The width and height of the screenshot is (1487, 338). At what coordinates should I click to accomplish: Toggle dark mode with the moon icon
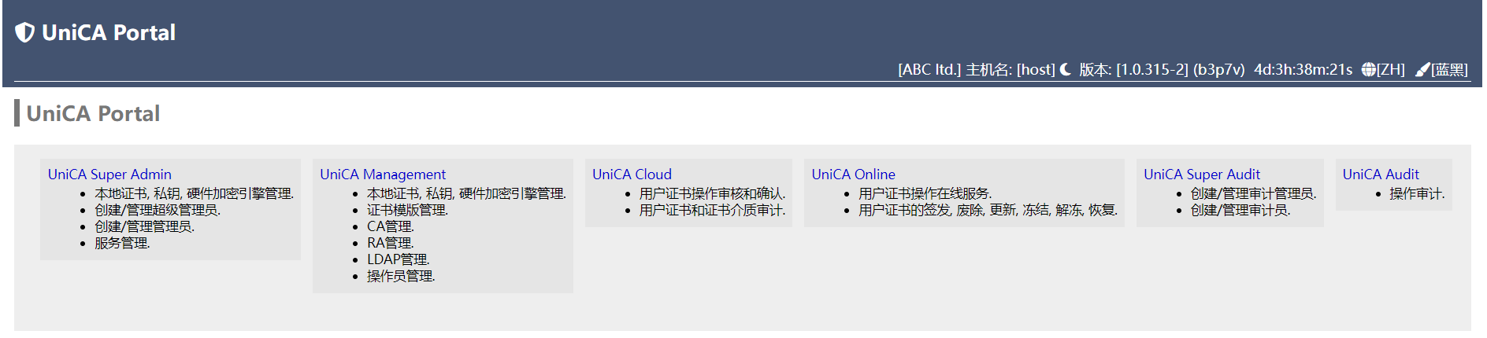(x=1066, y=69)
